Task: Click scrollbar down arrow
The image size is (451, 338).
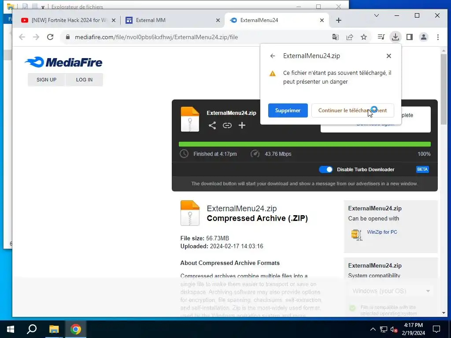Action: (x=444, y=313)
